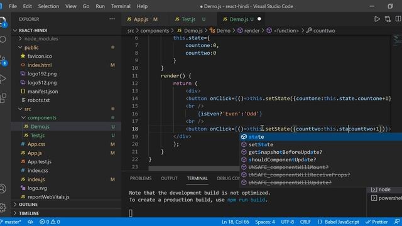The height and width of the screenshot is (226, 402).
Task: Choose 'UNSAFE_componentWillMount?' suggestion
Action: [321, 168]
